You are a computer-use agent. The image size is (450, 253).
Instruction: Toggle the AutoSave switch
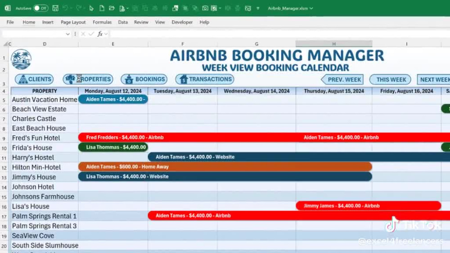40,8
